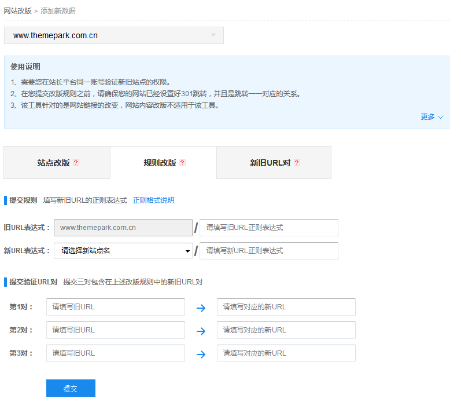Image resolution: width=461 pixels, height=402 pixels.
Task: Click 第3对 corresponding new URL field
Action: click(x=286, y=353)
